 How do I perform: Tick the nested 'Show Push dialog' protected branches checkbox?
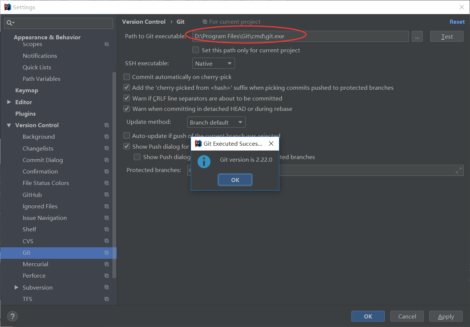[x=137, y=157]
